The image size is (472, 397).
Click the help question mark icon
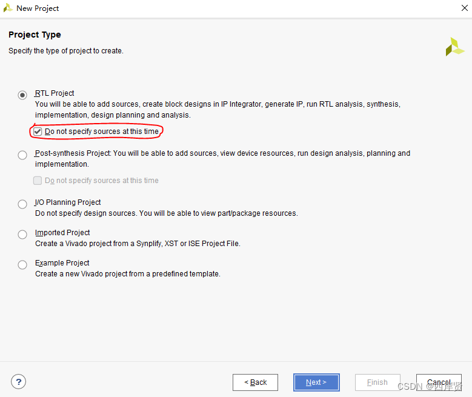18,382
